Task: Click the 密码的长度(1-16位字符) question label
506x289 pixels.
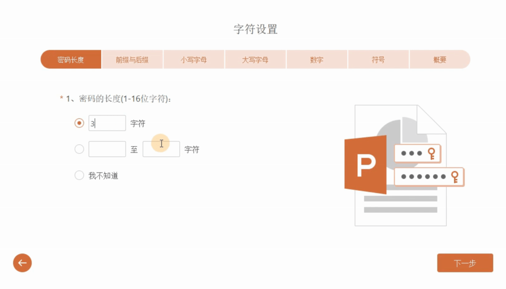Action: pos(118,99)
